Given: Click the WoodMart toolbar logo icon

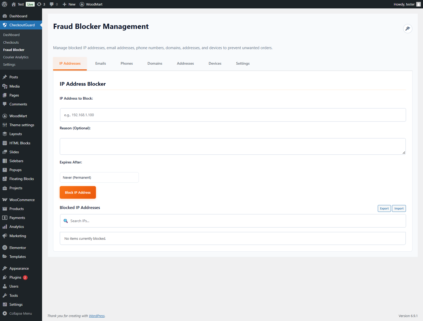Looking at the screenshot, I should coord(82,4).
